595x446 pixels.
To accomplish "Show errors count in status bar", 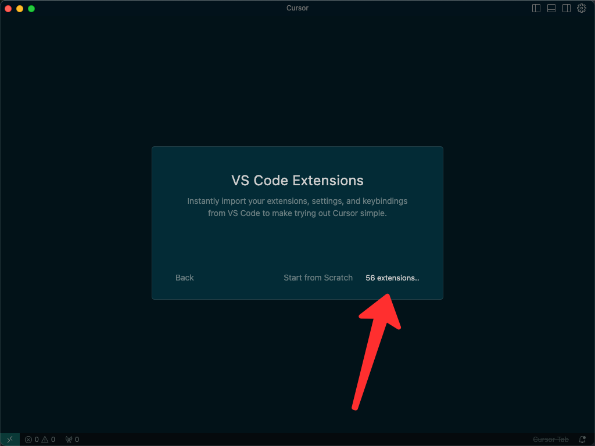I will click(32, 440).
